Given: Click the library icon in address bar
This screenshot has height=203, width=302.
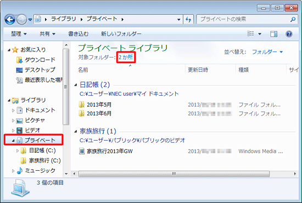Looking at the screenshot, I should click(38, 19).
